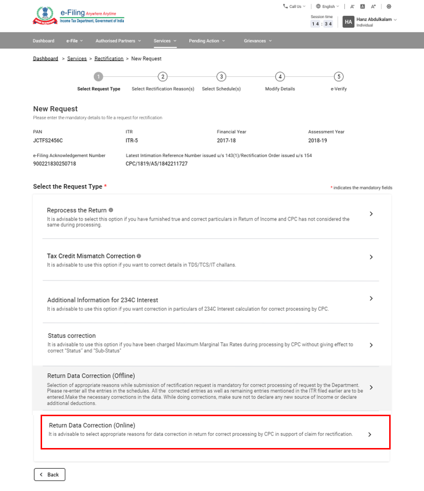The width and height of the screenshot is (424, 491).
Task: Show info for Tax Credit Mismatch Correction
Action: pyautogui.click(x=139, y=256)
